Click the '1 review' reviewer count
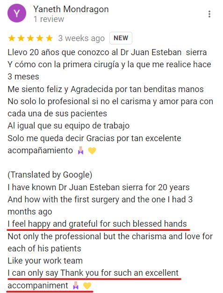223x293 pixels. pos(49,19)
